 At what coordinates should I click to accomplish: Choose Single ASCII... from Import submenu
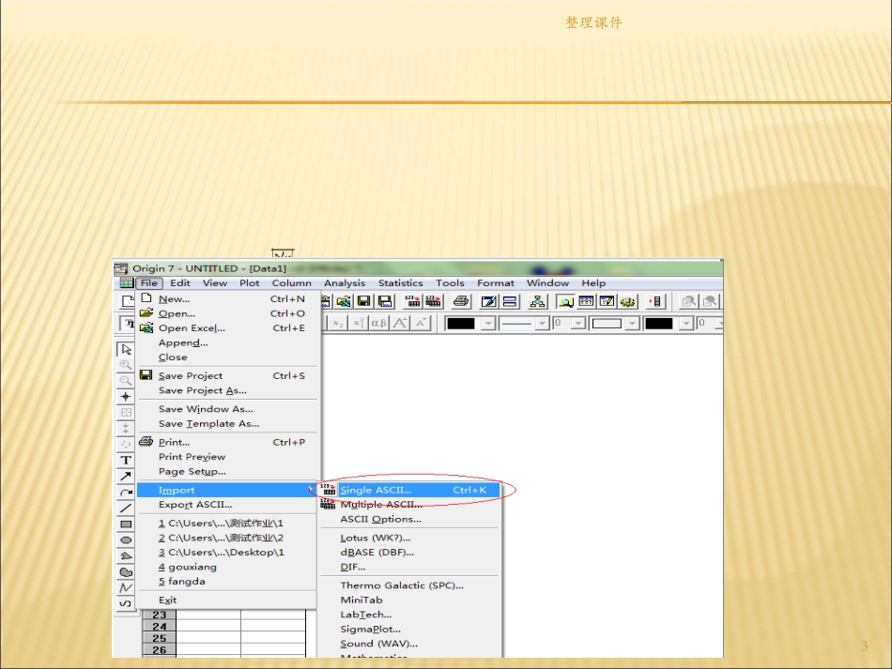tap(376, 490)
